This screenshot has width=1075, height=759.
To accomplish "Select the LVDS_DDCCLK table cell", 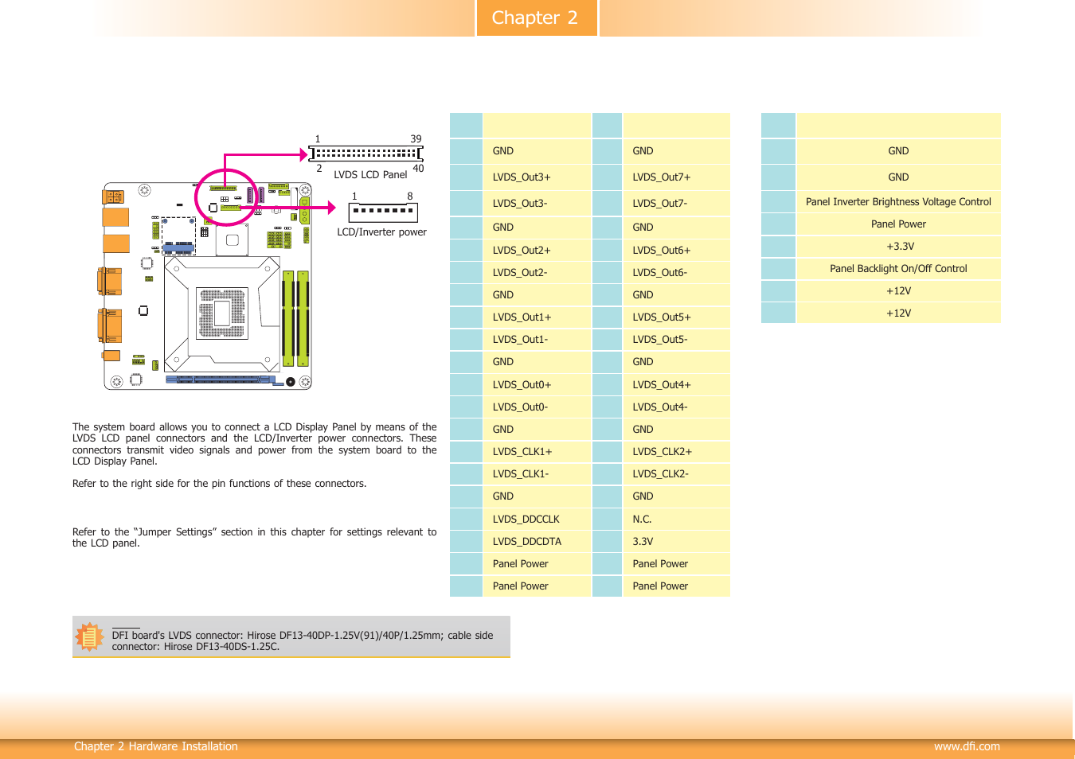I will click(537, 520).
